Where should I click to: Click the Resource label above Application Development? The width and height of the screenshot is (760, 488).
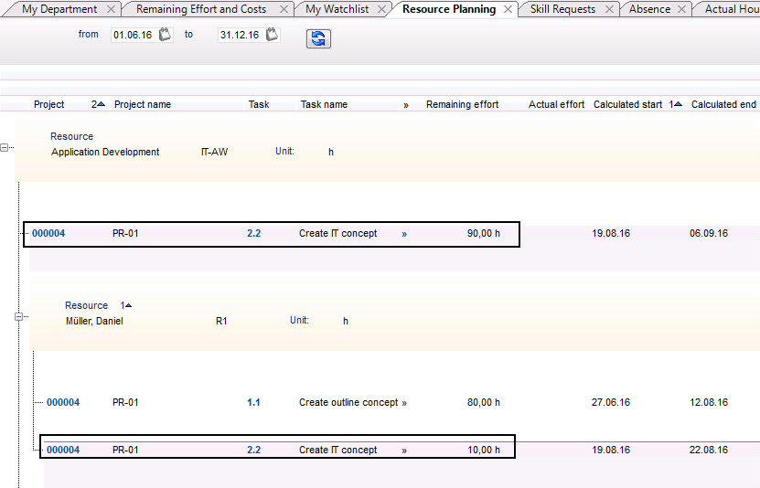(x=71, y=136)
